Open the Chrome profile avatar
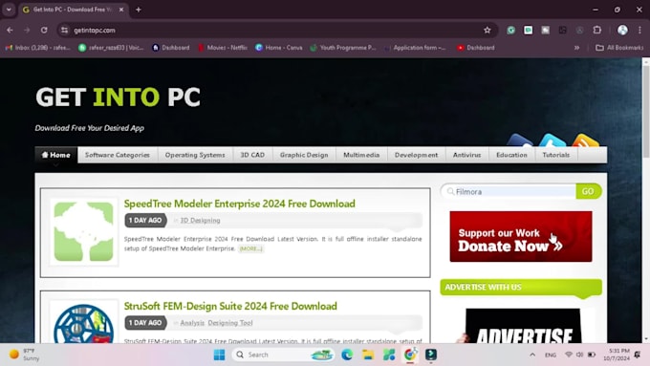Screen dimensions: 650x366 tap(622, 31)
